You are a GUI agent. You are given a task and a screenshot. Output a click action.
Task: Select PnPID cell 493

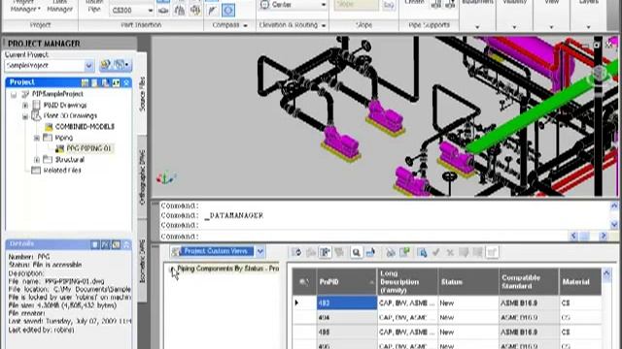(347, 303)
